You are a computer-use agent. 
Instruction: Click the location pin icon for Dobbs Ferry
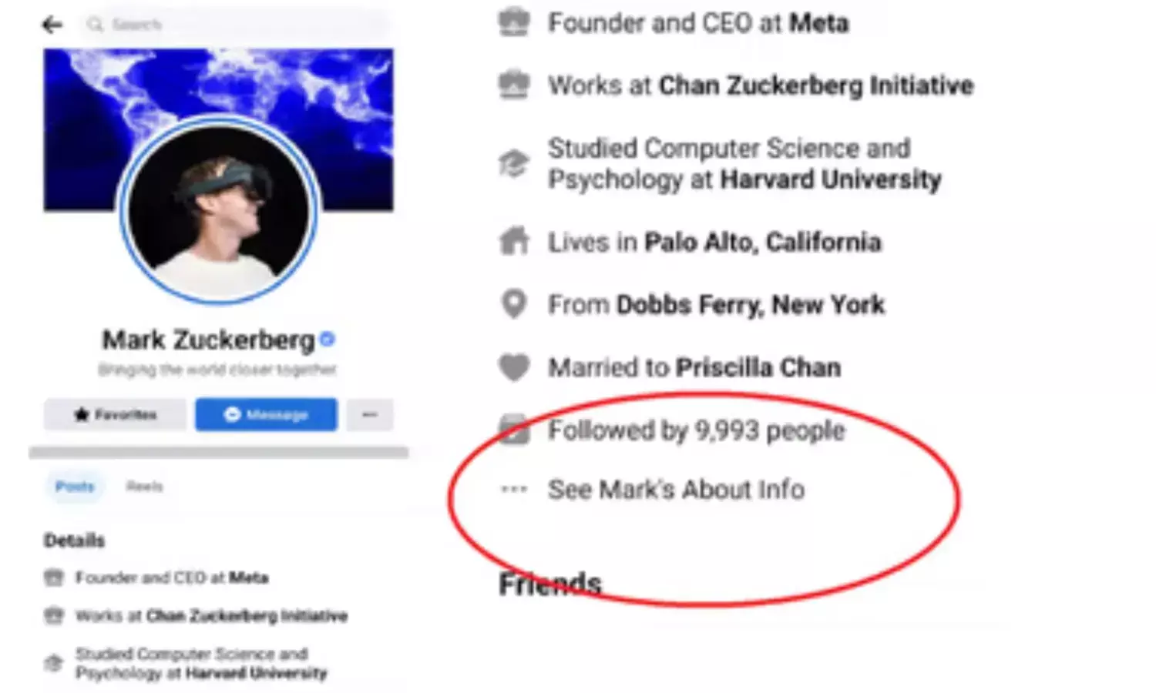pos(514,304)
